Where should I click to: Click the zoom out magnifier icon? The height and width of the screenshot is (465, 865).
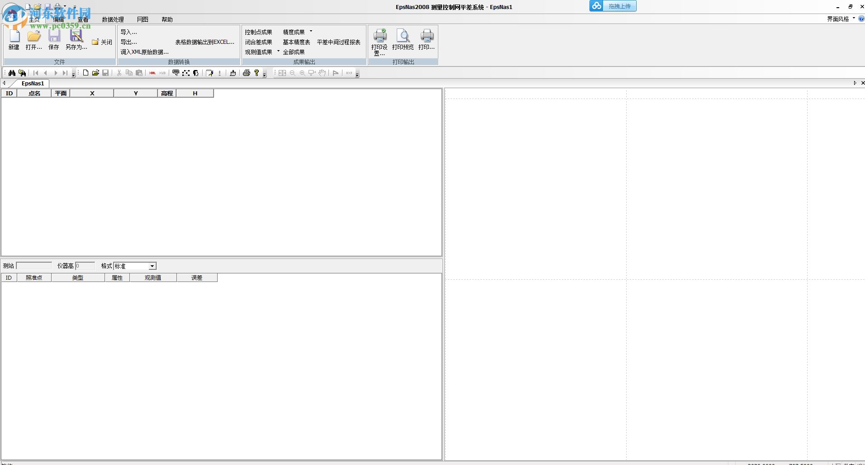click(x=292, y=73)
